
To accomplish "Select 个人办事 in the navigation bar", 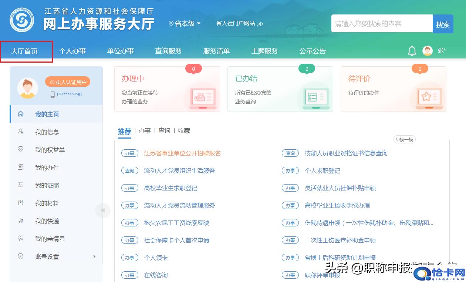I will tap(72, 51).
